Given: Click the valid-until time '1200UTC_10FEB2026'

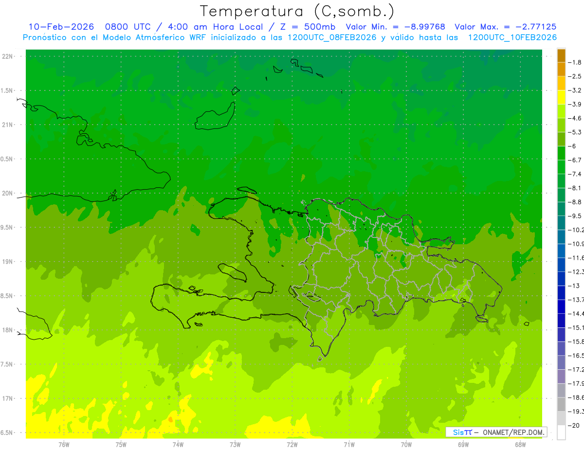Looking at the screenshot, I should pyautogui.click(x=512, y=37).
